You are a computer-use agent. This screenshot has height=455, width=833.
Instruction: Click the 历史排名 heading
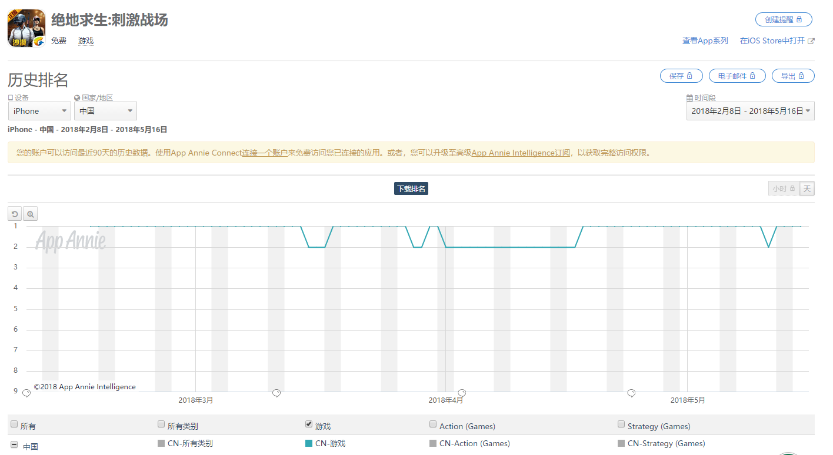pyautogui.click(x=38, y=80)
